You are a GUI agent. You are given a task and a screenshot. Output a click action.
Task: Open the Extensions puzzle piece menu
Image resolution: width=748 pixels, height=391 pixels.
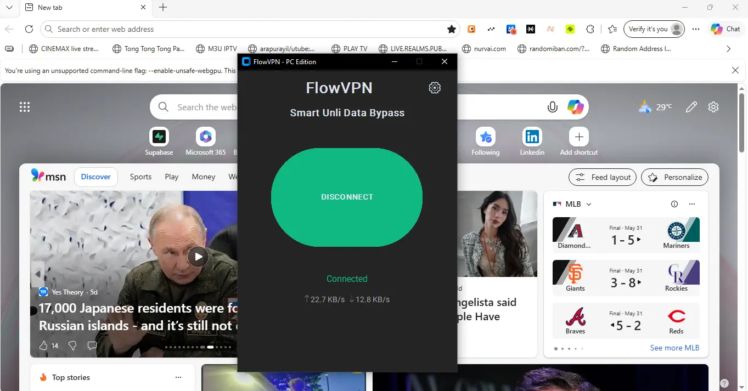click(590, 29)
